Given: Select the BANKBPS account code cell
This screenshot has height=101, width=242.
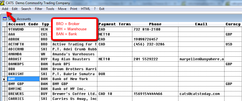Looking at the screenshot, I should click(23, 64).
